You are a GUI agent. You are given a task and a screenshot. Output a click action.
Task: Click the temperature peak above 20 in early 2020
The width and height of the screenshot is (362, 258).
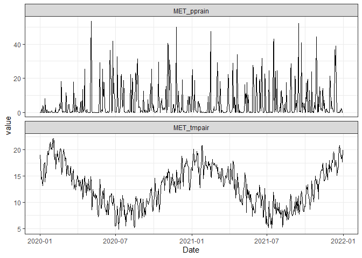click(53, 139)
